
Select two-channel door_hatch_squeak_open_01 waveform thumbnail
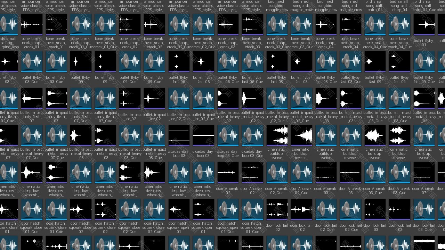point(203,210)
